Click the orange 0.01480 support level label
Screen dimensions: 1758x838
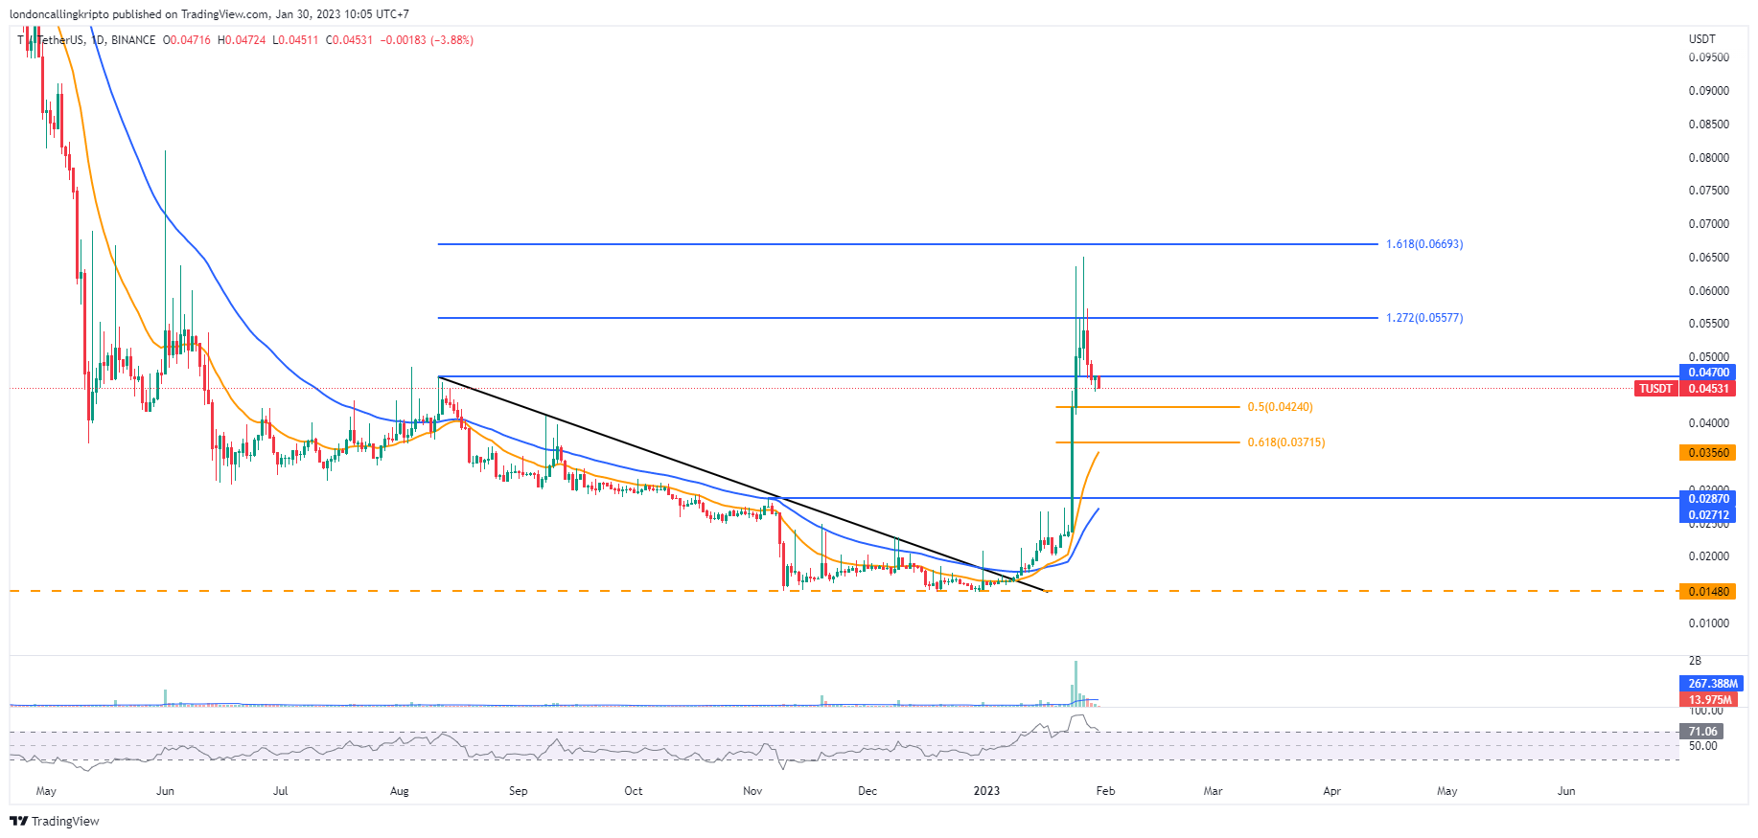[1707, 592]
